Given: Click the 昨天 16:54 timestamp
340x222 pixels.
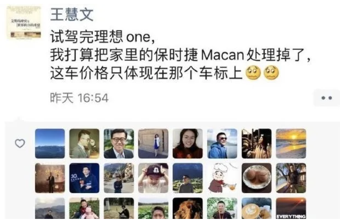Looking at the screenshot, I should (79, 98).
